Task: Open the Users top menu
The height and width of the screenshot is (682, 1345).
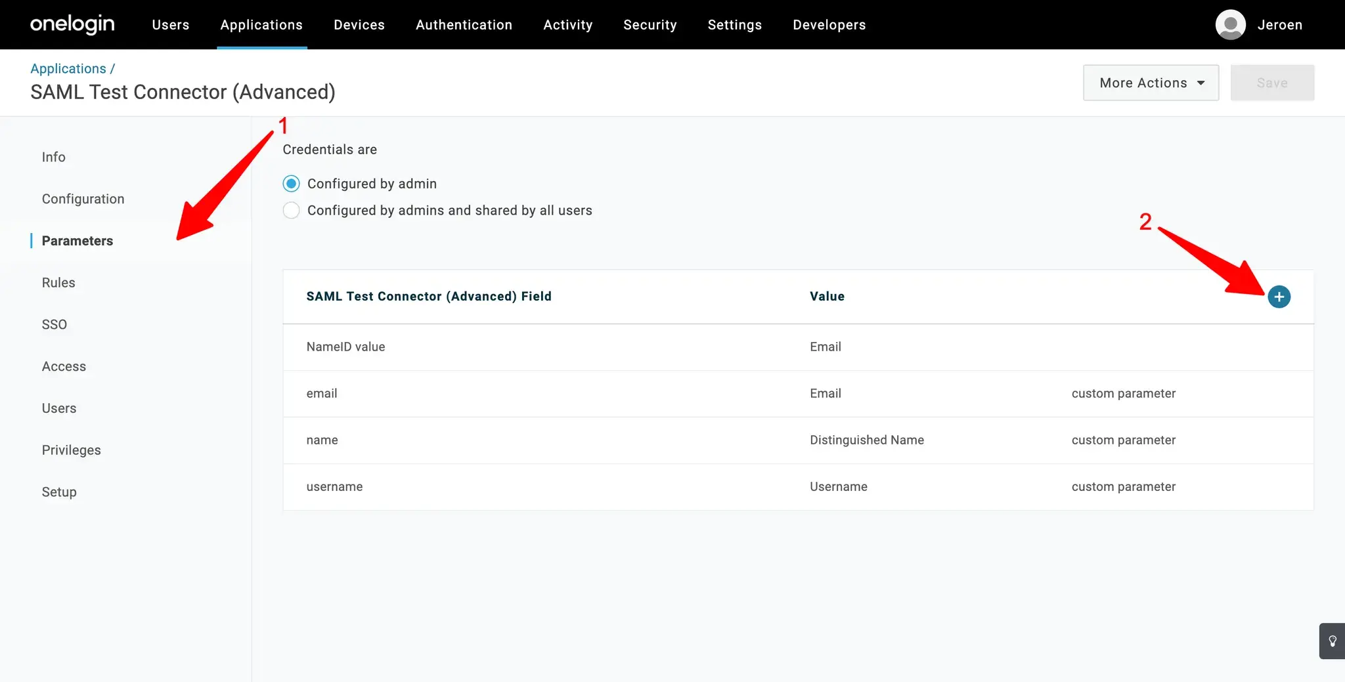Action: click(171, 25)
